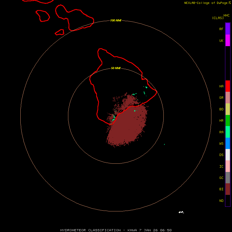Screen dimensions: 232x232
Task: Click the "RA" legend label
Action: click(221, 132)
